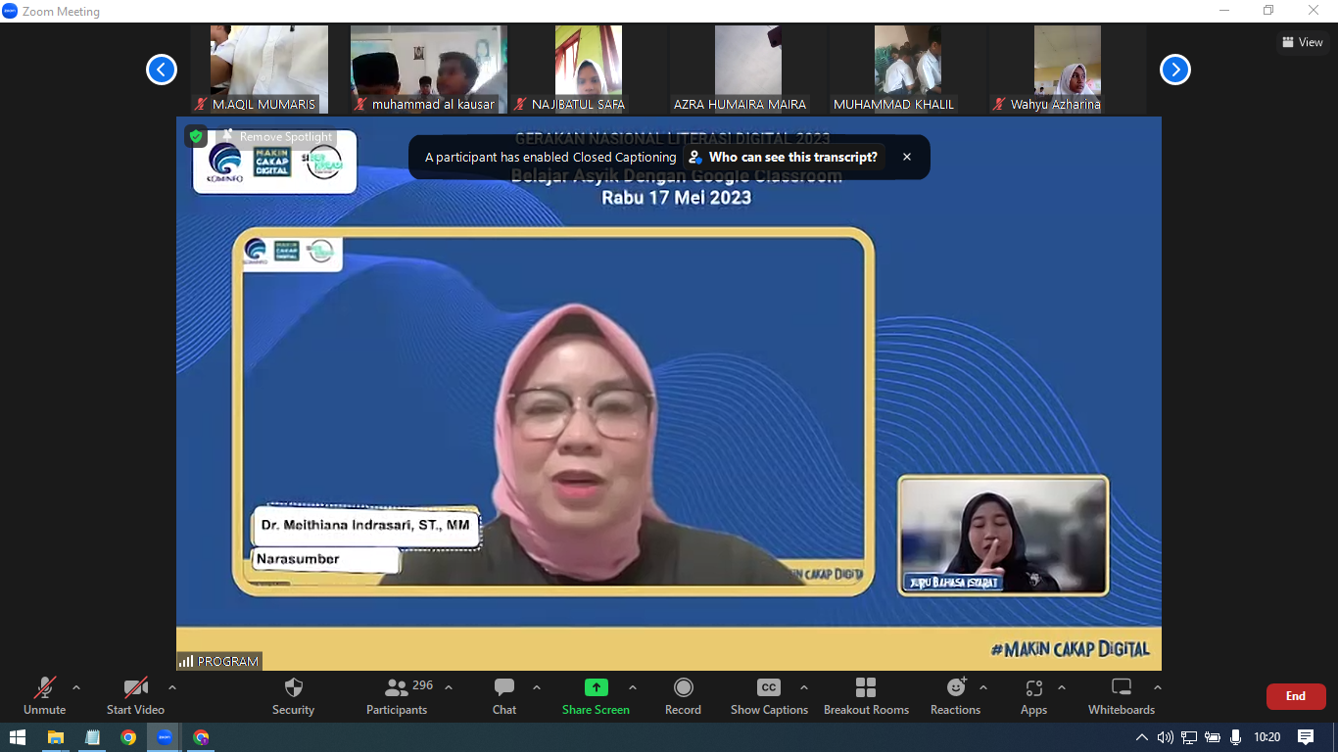Start recording with the Record button
Viewport: 1338px width, 752px height.
pos(683,695)
